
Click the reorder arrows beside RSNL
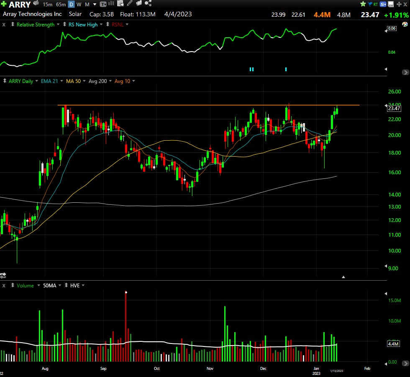108,24
